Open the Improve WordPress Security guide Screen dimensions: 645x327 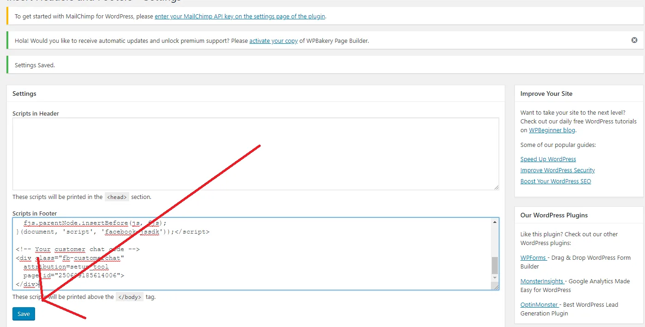point(557,170)
